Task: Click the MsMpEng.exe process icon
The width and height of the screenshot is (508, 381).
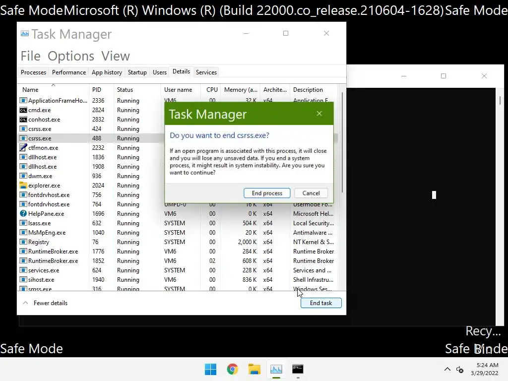Action: point(23,232)
